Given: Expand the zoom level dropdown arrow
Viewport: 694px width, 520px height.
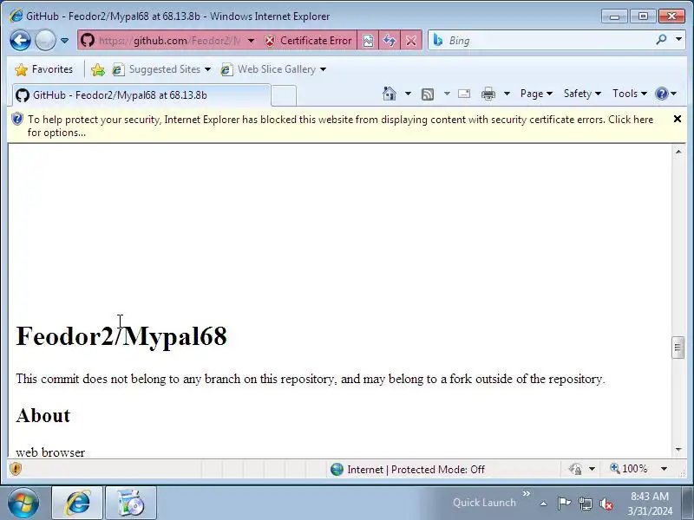Looking at the screenshot, I should pos(664,469).
